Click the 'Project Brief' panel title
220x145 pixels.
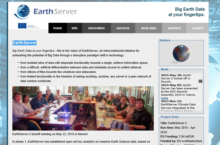169,117
